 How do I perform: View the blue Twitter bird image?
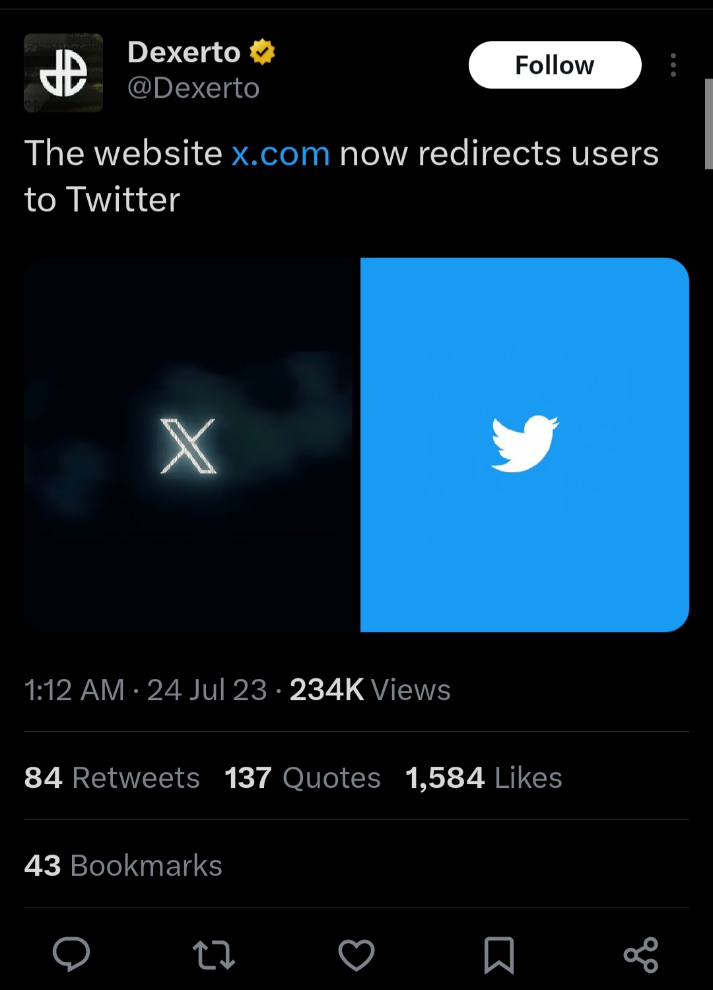[x=525, y=444]
